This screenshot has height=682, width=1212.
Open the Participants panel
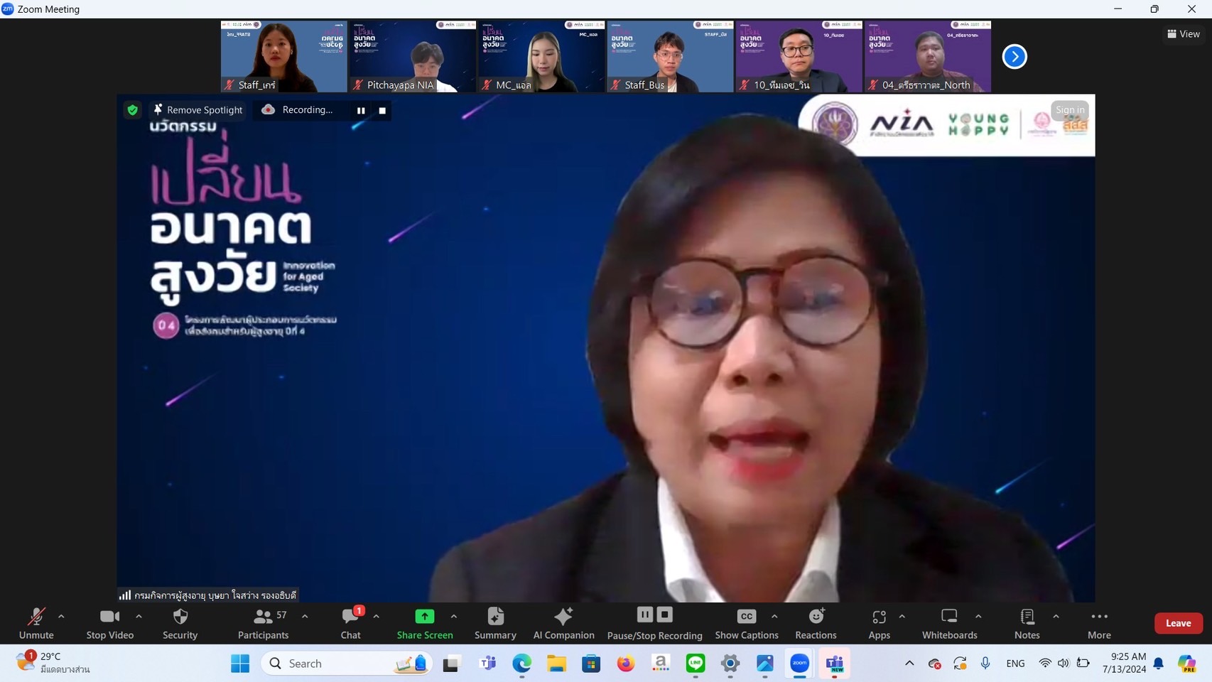(263, 623)
